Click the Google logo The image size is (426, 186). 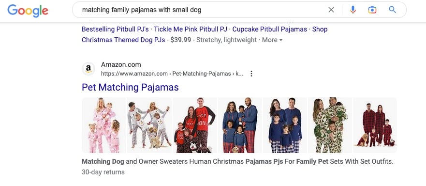click(28, 10)
